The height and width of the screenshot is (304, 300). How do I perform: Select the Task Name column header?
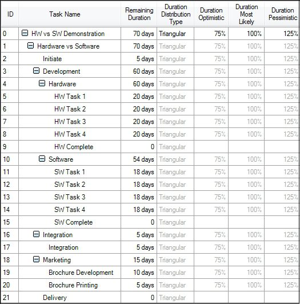[x=65, y=14]
